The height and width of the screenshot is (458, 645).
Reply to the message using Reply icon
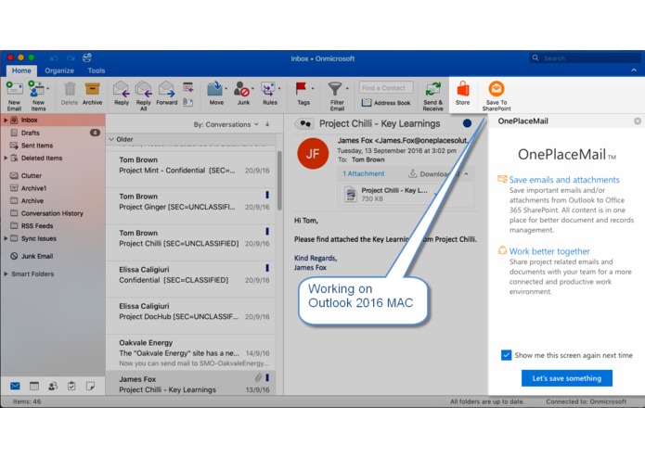pyautogui.click(x=122, y=89)
